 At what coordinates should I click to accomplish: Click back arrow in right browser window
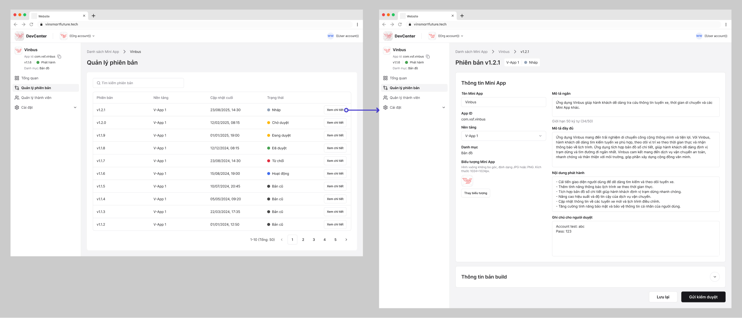point(384,24)
